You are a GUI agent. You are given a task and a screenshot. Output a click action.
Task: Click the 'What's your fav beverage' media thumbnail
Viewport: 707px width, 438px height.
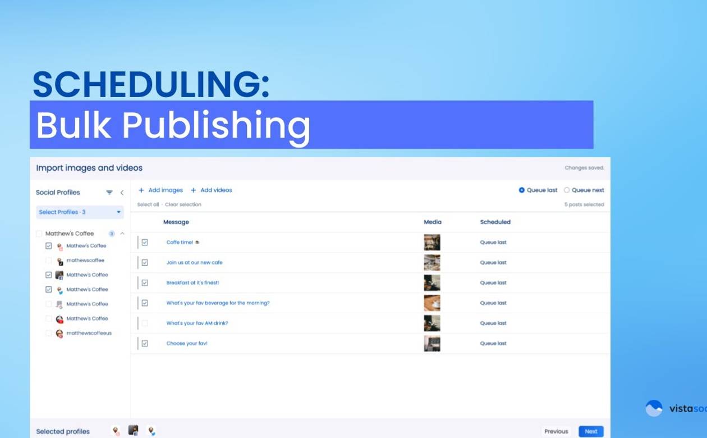click(x=432, y=303)
